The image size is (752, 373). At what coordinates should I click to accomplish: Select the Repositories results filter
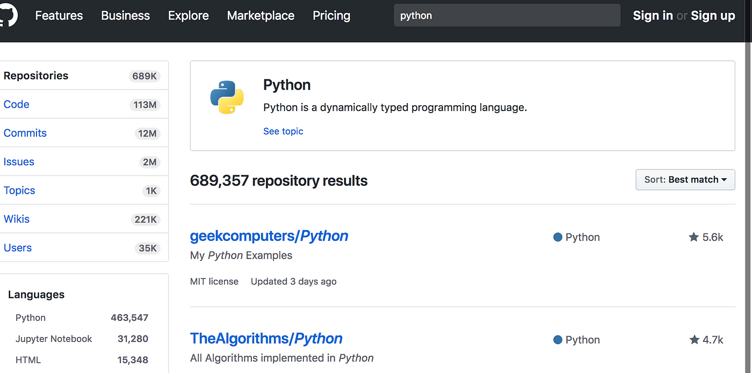point(83,76)
